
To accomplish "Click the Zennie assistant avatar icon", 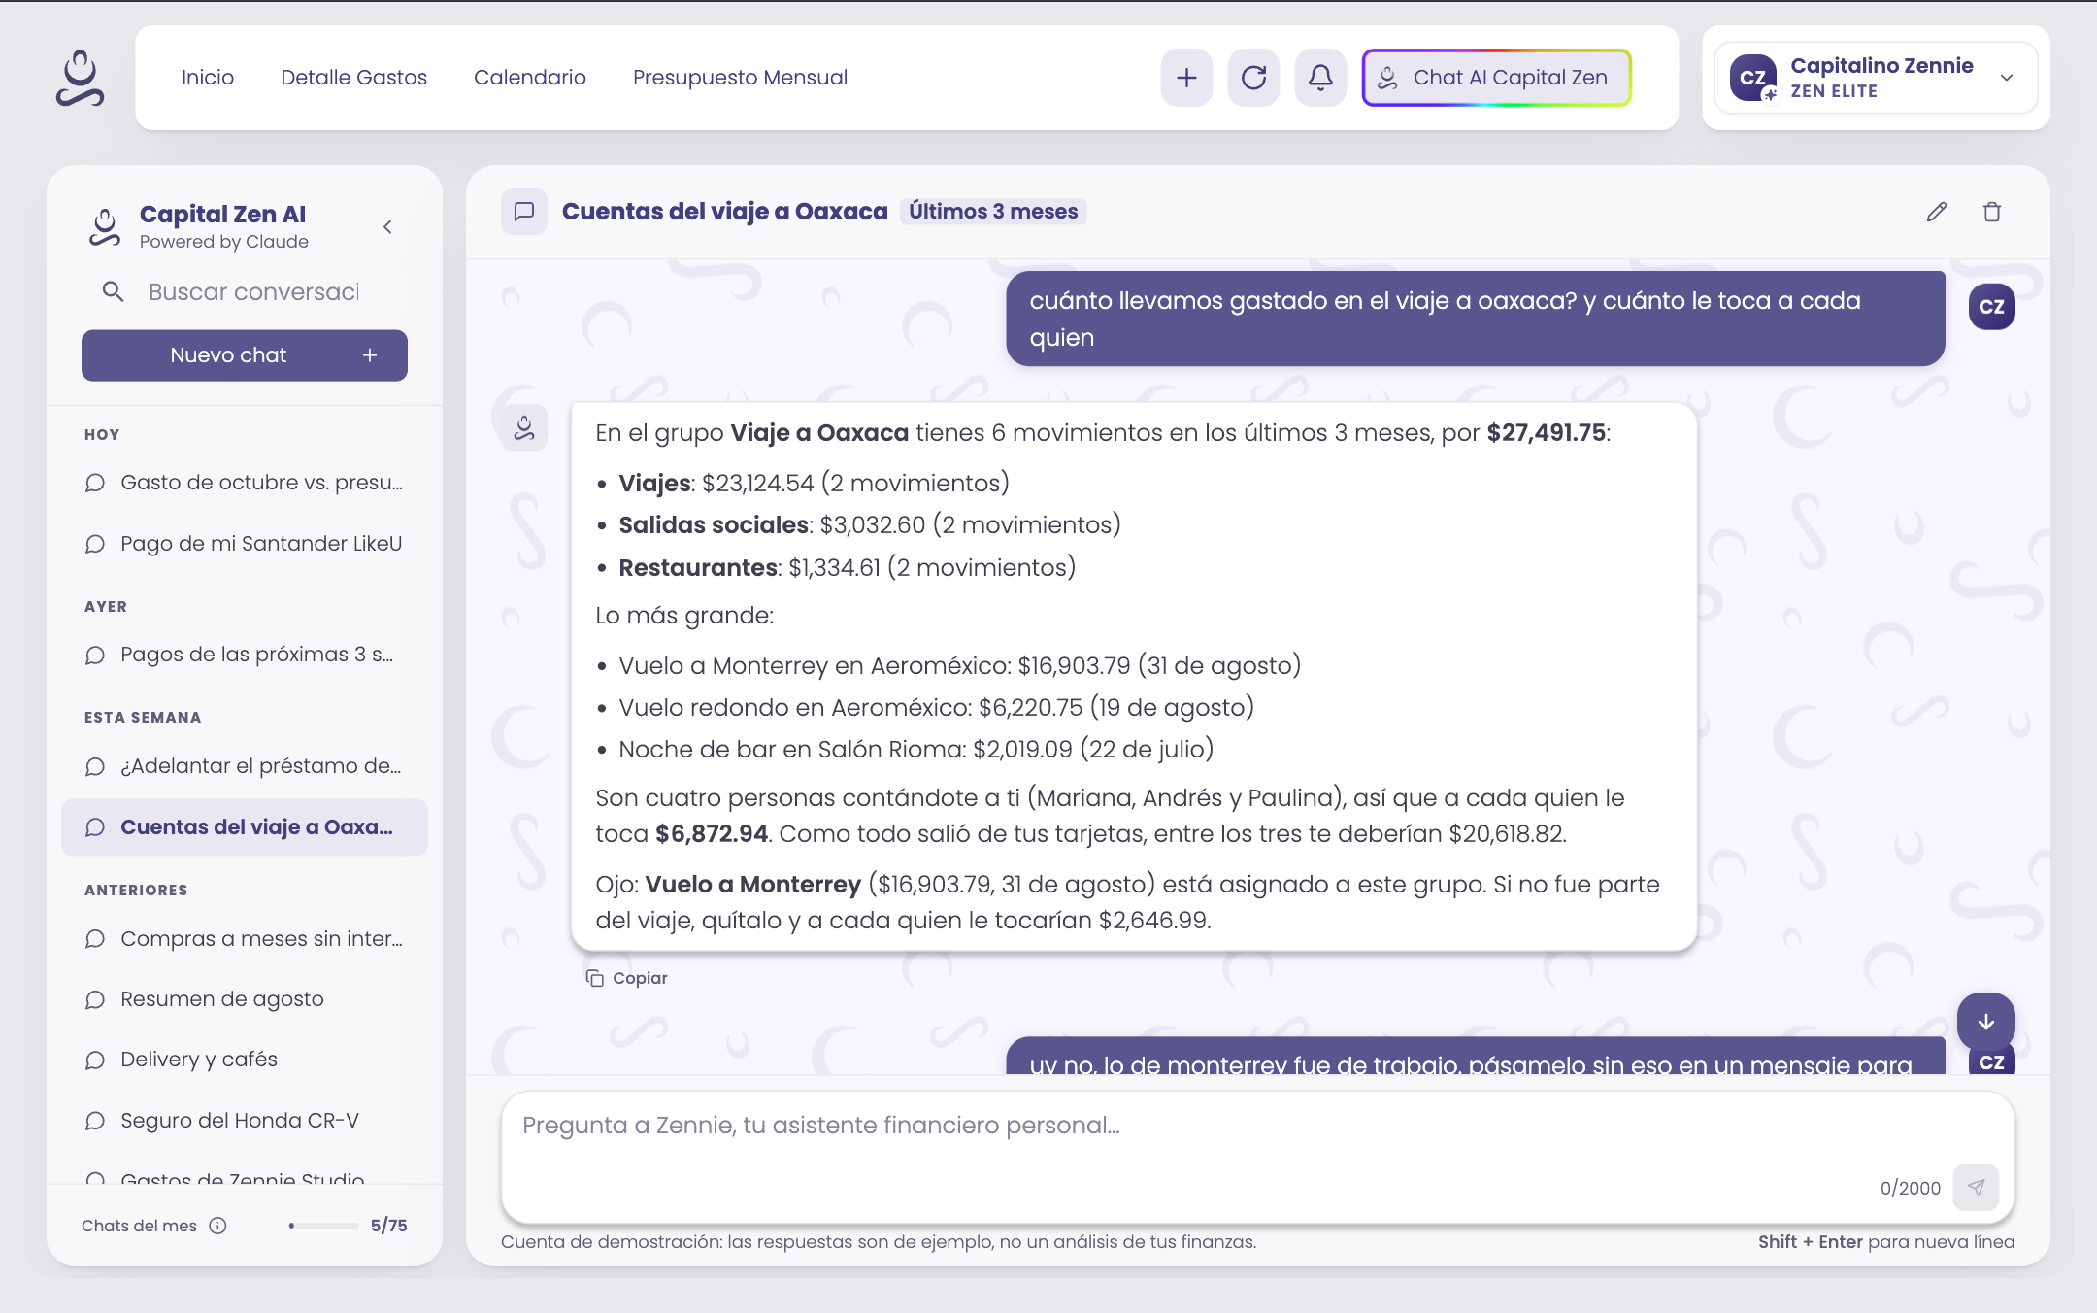I will 524,427.
